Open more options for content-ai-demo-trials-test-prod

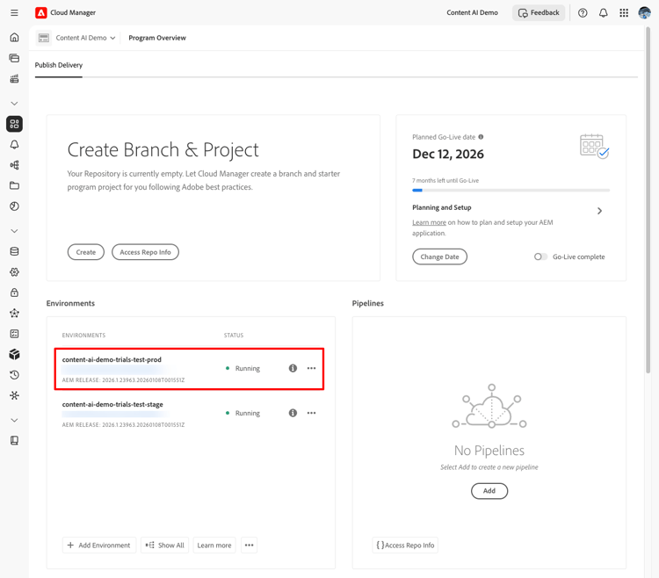(x=311, y=368)
